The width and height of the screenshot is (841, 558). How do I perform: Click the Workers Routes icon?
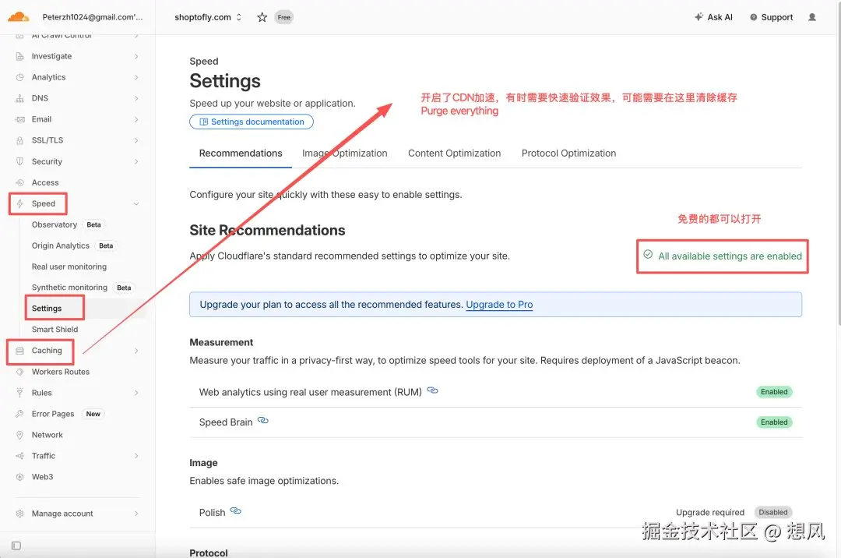[19, 372]
